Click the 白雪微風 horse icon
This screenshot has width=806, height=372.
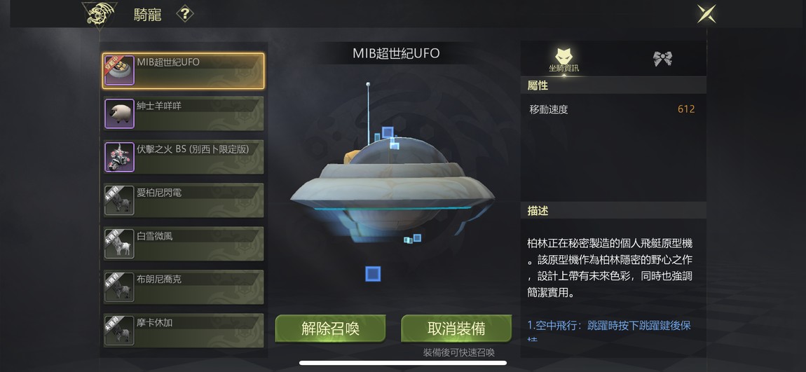(x=120, y=244)
